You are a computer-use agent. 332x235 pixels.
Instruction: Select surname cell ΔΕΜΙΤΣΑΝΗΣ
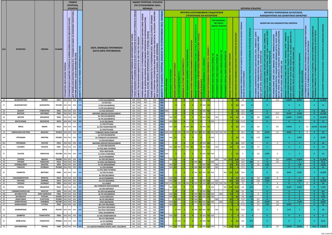[20, 199]
